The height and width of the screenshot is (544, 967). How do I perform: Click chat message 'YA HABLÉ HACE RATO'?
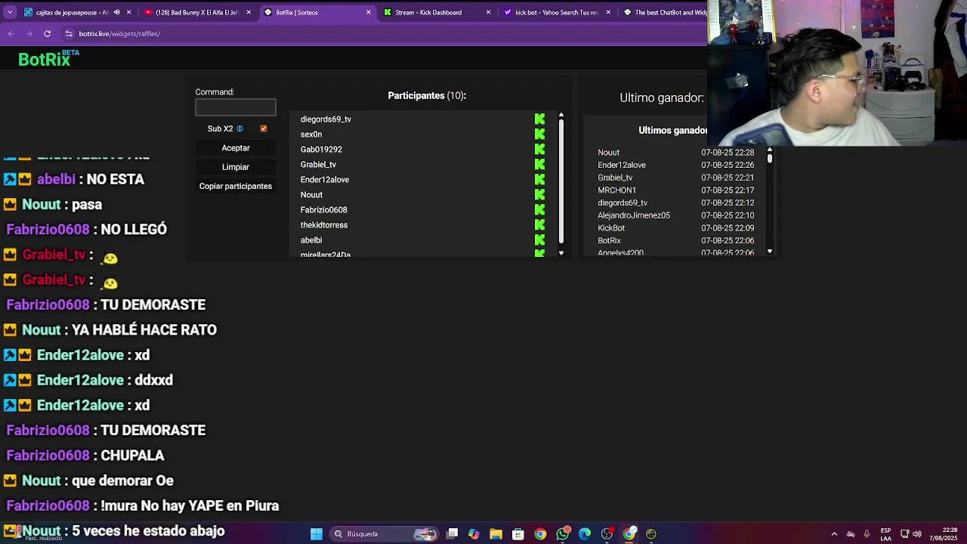(x=144, y=330)
